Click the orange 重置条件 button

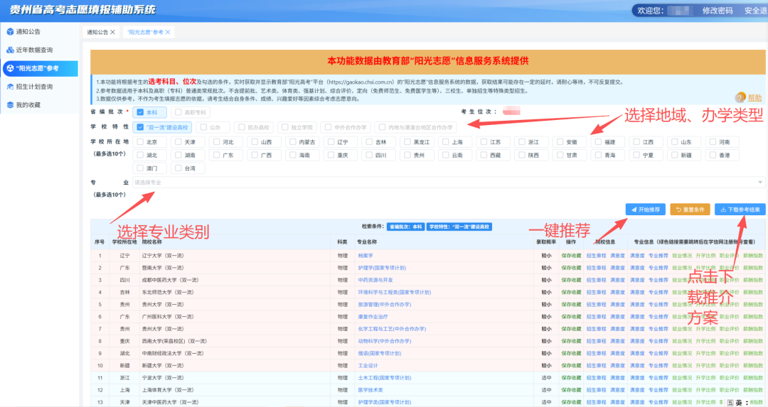(690, 210)
